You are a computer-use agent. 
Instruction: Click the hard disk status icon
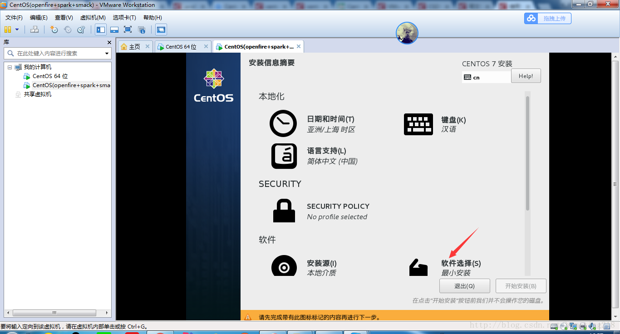[554, 326]
